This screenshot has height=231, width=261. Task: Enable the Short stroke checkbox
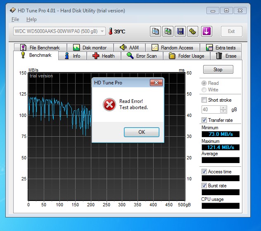click(204, 100)
